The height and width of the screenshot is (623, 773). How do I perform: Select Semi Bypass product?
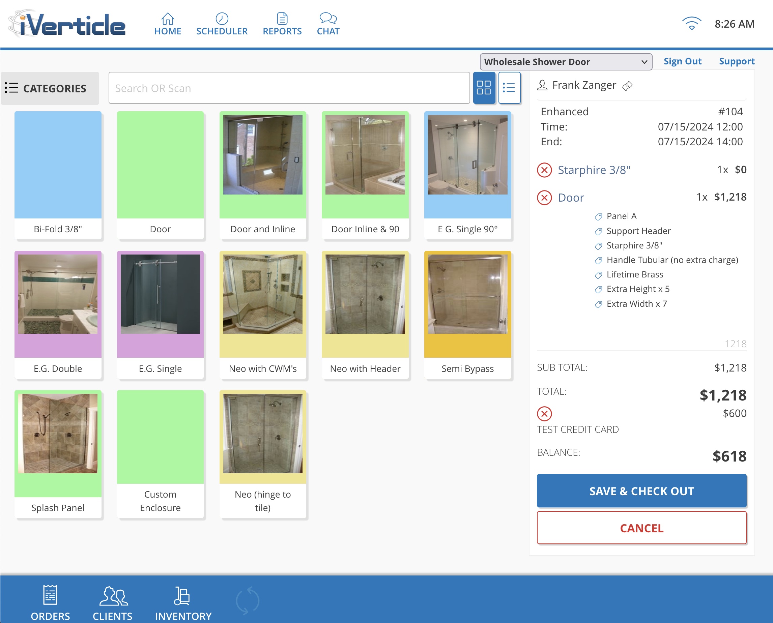coord(467,315)
